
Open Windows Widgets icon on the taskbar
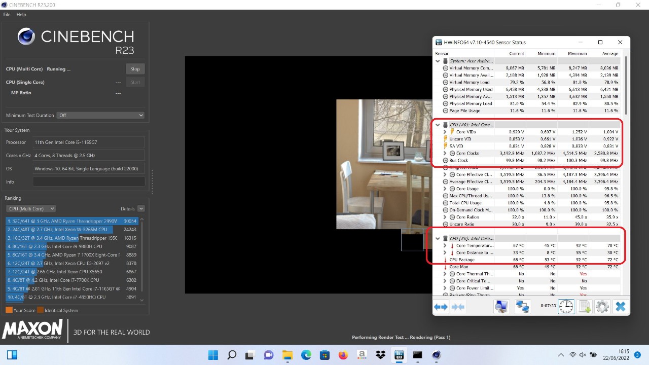(12, 354)
